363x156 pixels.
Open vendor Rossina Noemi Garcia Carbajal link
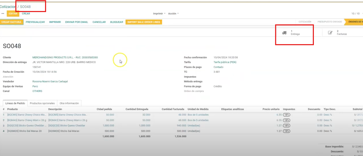click(x=50, y=82)
